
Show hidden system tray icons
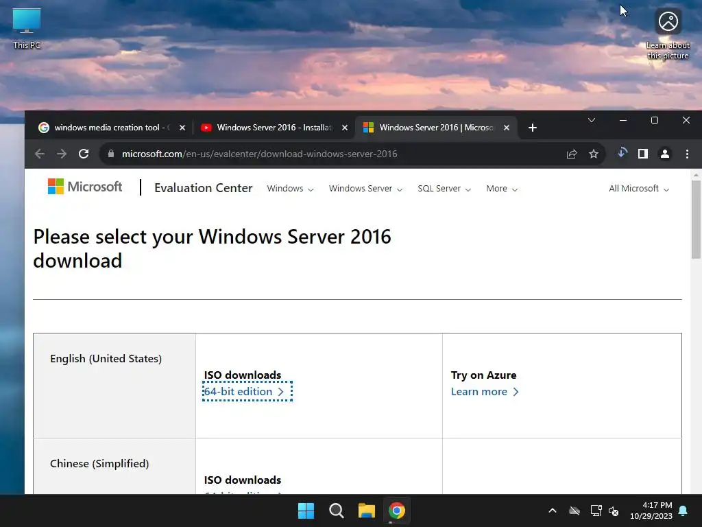[x=553, y=511]
